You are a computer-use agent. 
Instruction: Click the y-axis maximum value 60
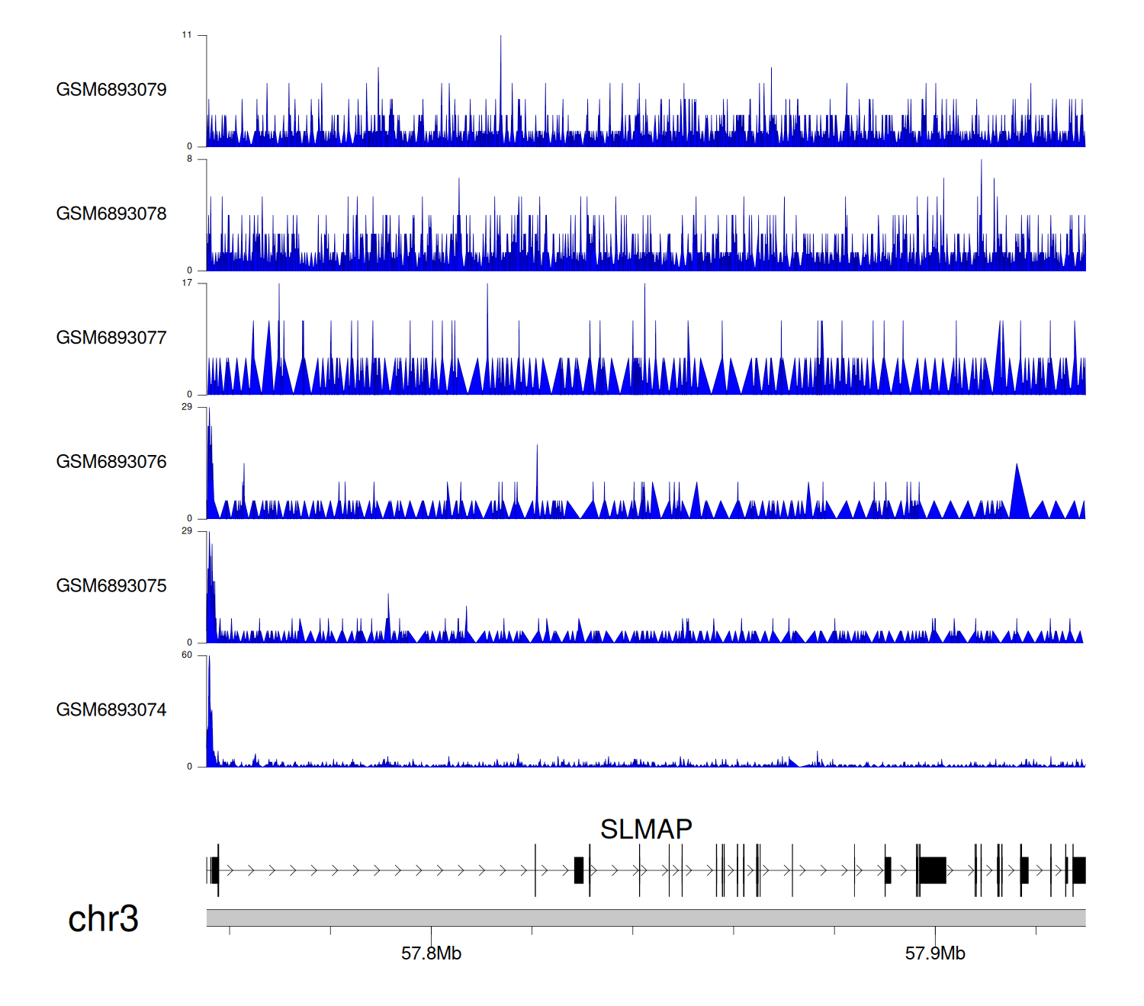(187, 655)
